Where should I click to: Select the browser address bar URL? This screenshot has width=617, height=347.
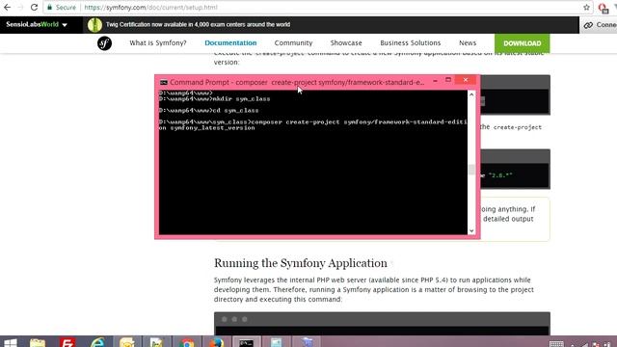point(150,7)
